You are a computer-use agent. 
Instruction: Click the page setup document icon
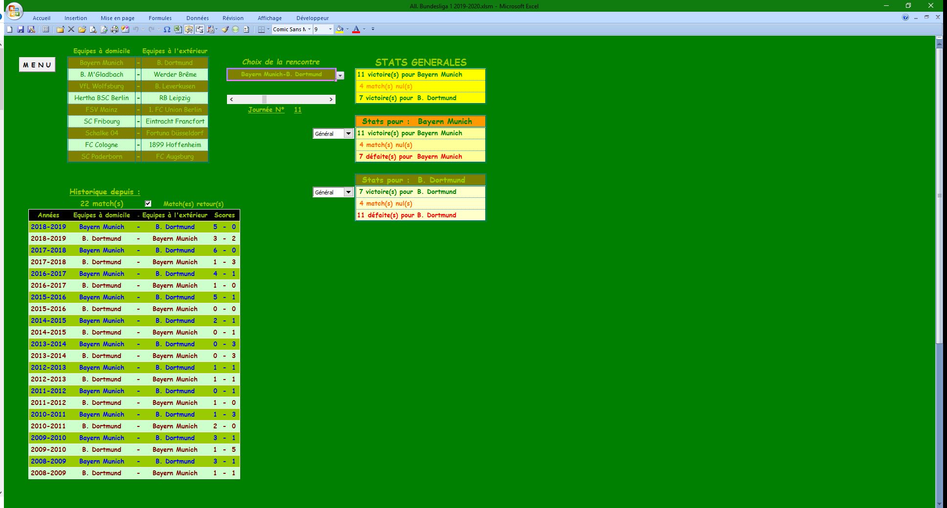click(x=104, y=29)
